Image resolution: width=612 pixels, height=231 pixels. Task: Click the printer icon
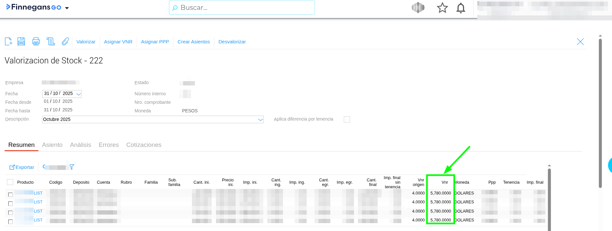click(x=36, y=41)
